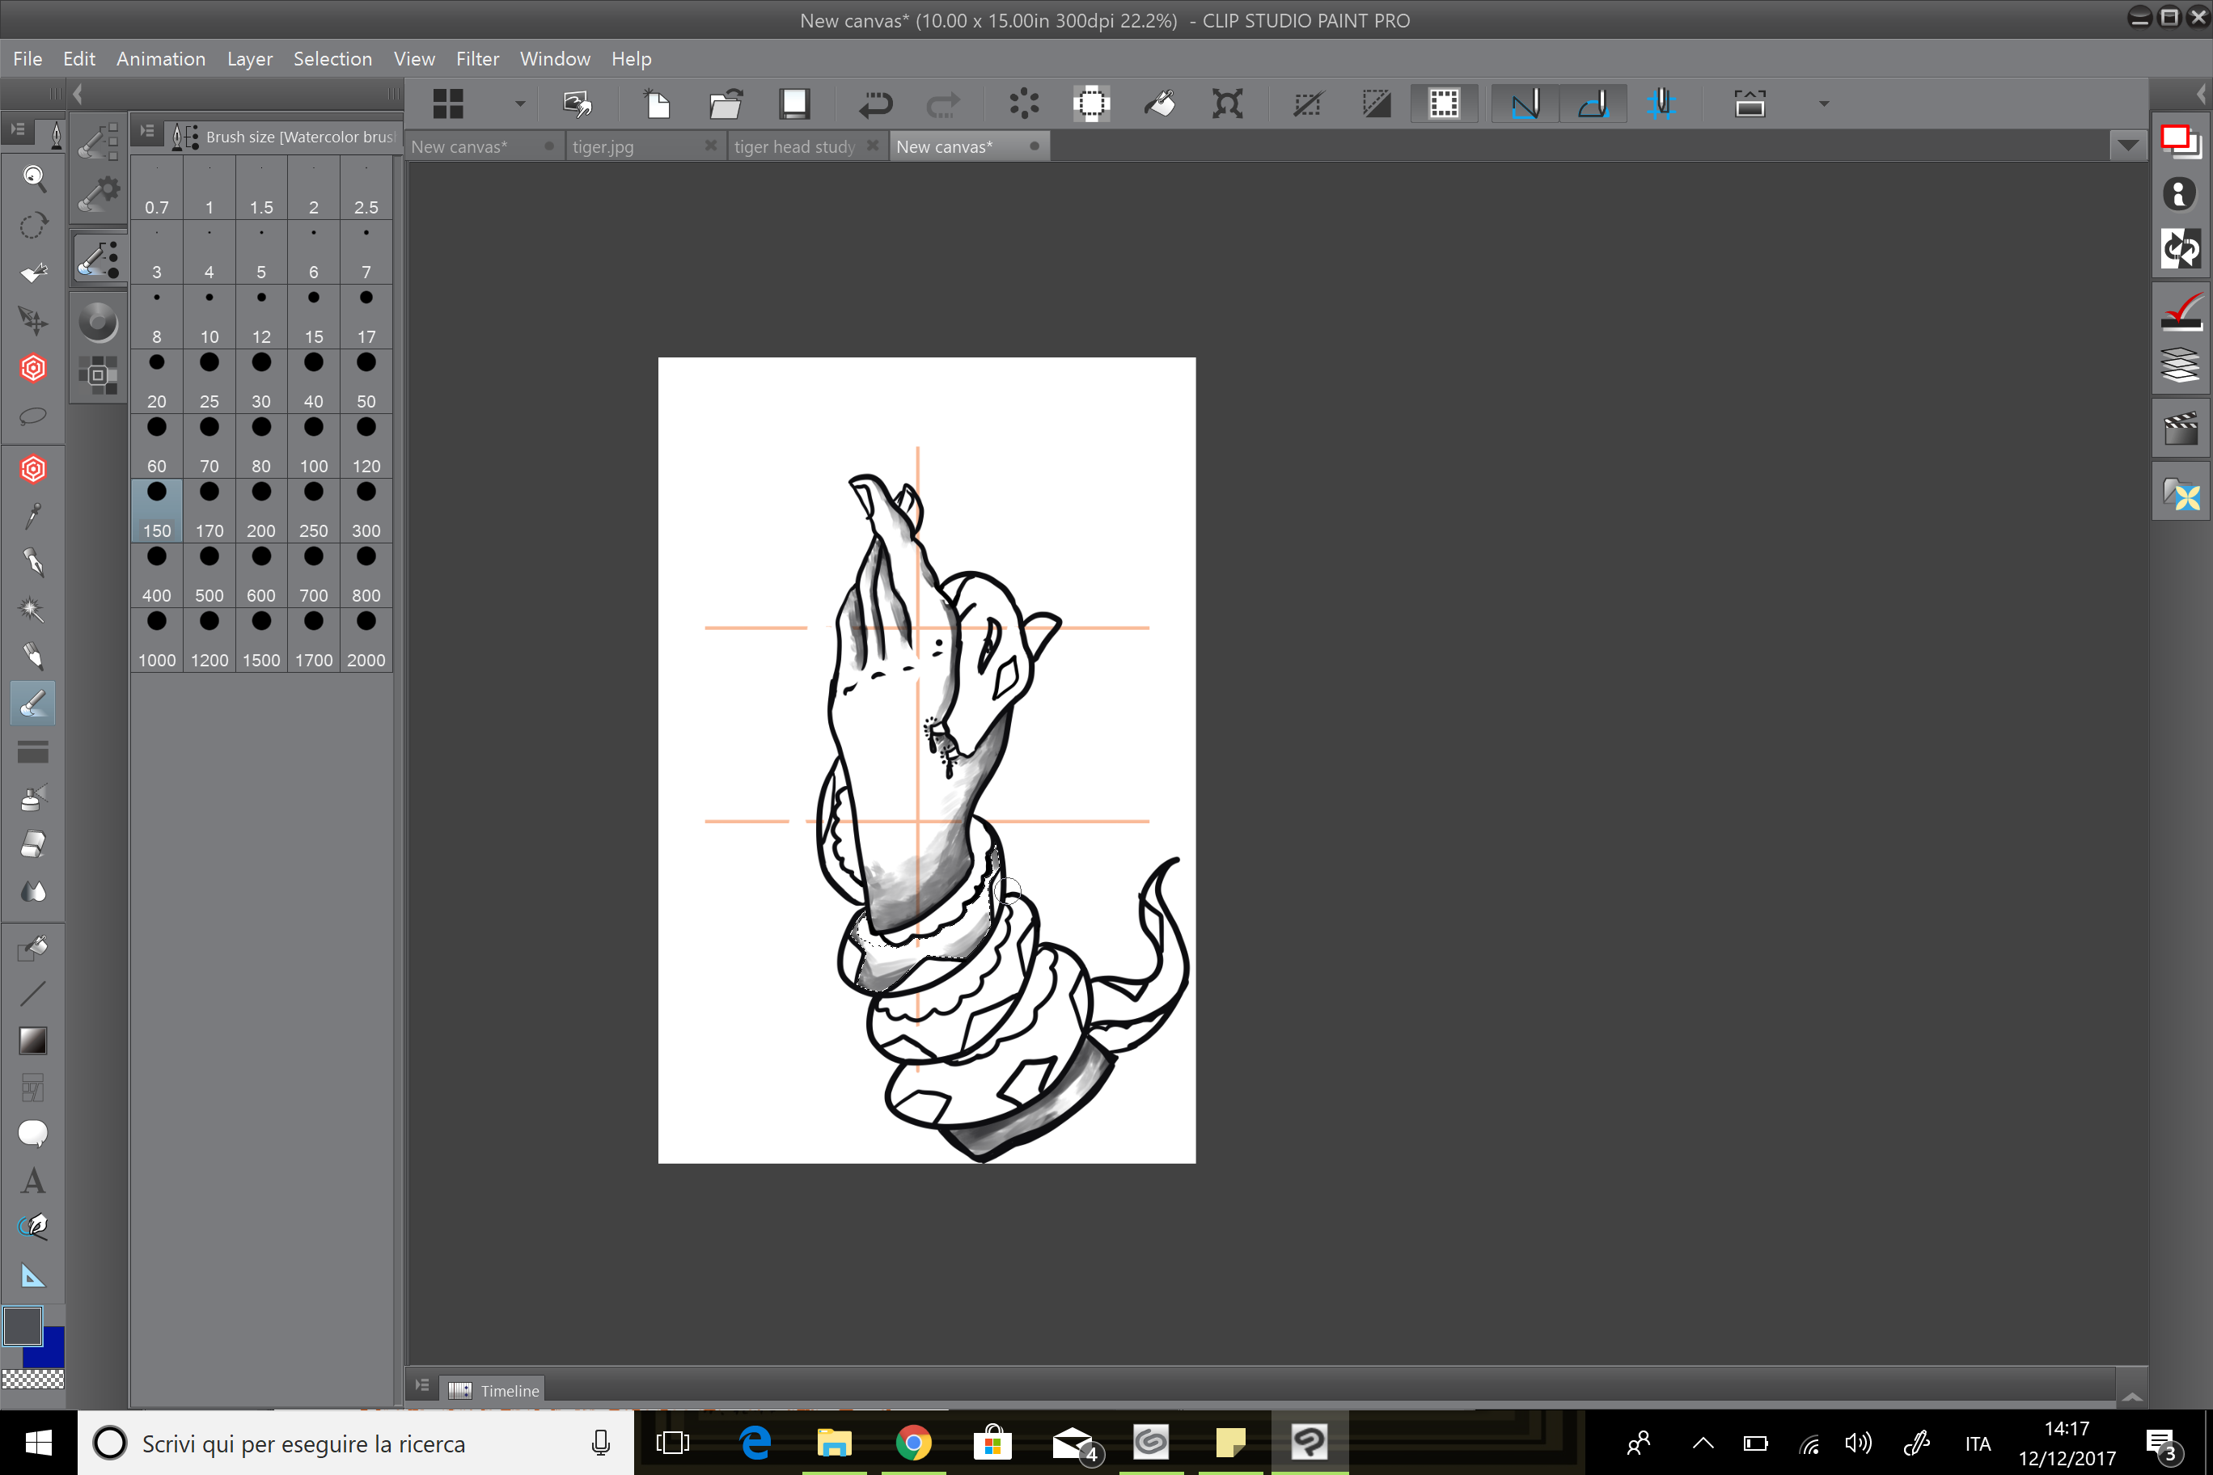2213x1475 pixels.
Task: Toggle the grid display button
Action: [x=1445, y=104]
